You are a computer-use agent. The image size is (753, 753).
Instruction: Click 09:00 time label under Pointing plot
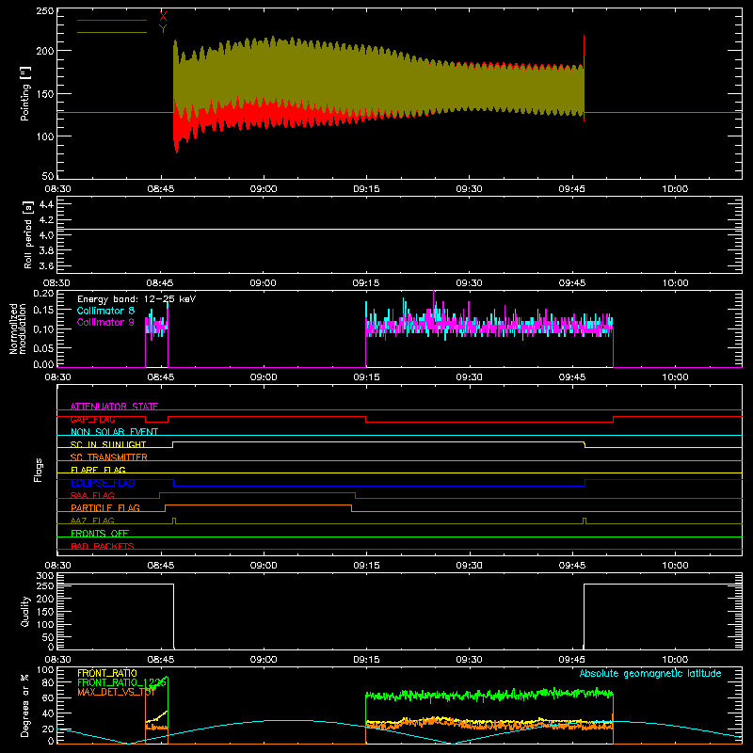[264, 189]
